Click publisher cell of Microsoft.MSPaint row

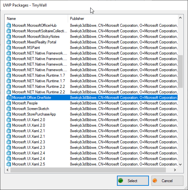124,48
